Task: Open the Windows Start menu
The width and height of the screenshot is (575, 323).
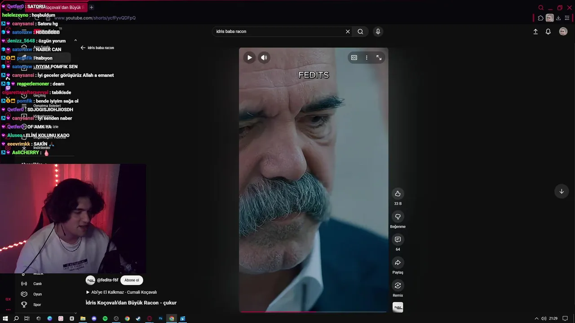Action: [5, 319]
